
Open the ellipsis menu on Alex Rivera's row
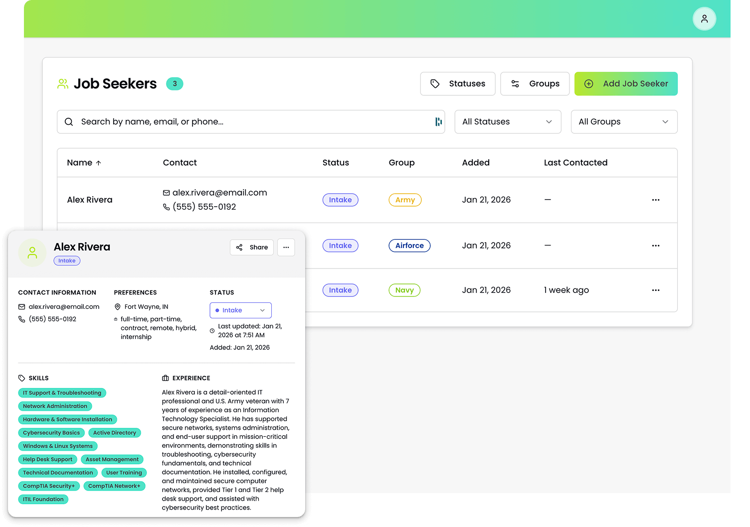pyautogui.click(x=655, y=200)
